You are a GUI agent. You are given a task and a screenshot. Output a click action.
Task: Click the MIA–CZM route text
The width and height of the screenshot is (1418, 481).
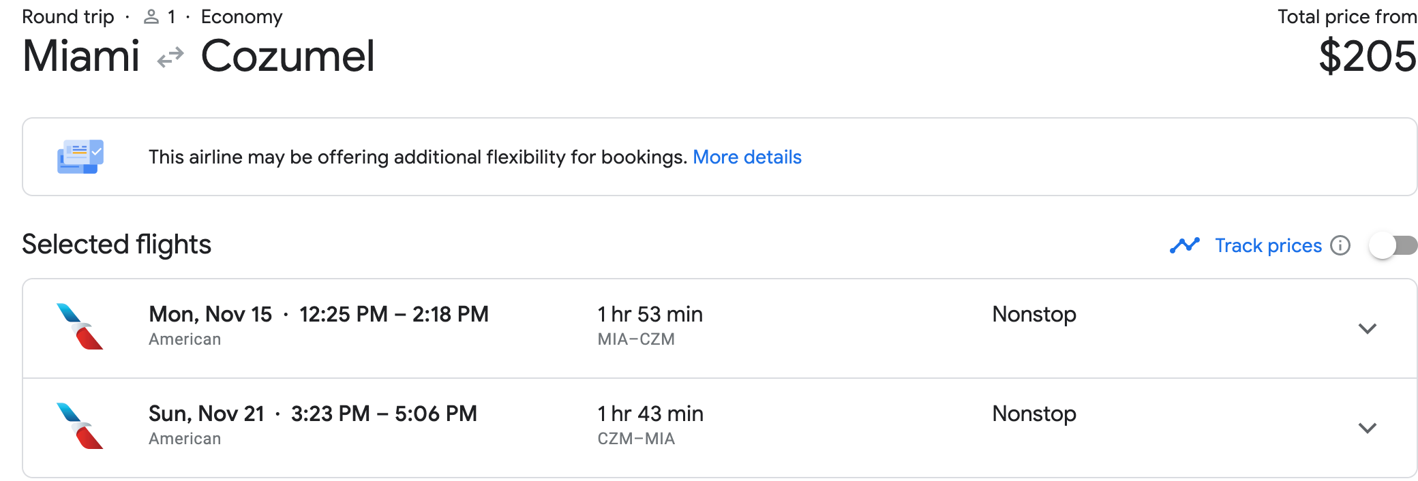click(x=636, y=339)
